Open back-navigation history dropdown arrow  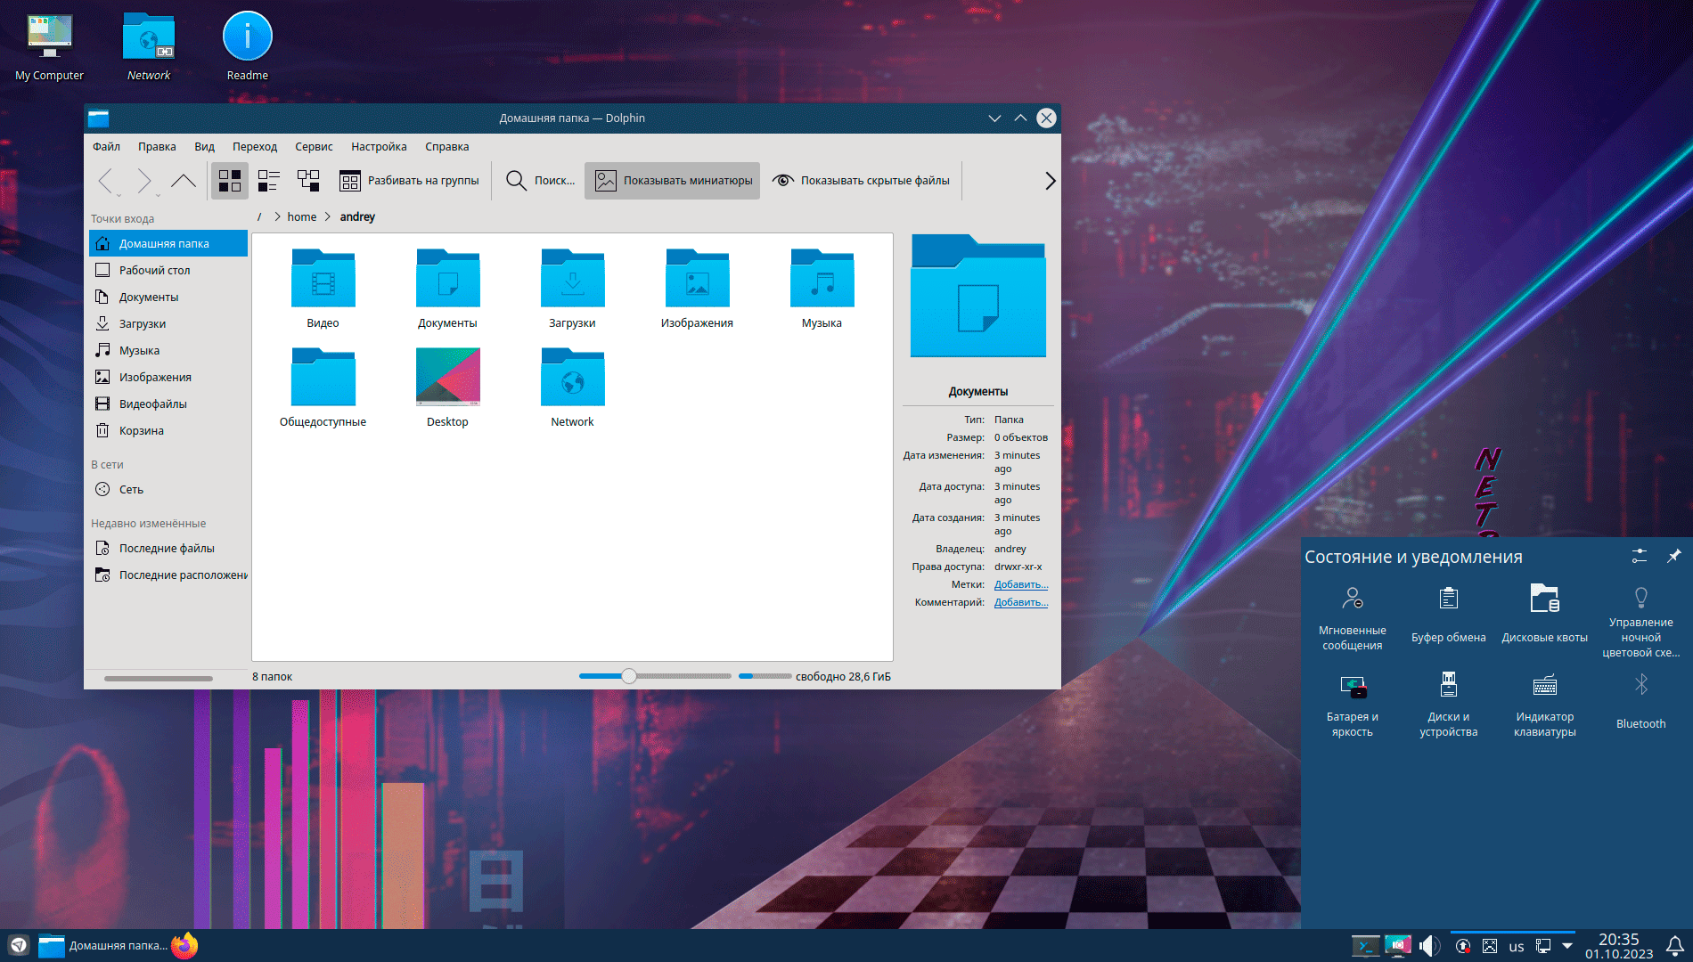pyautogui.click(x=119, y=195)
